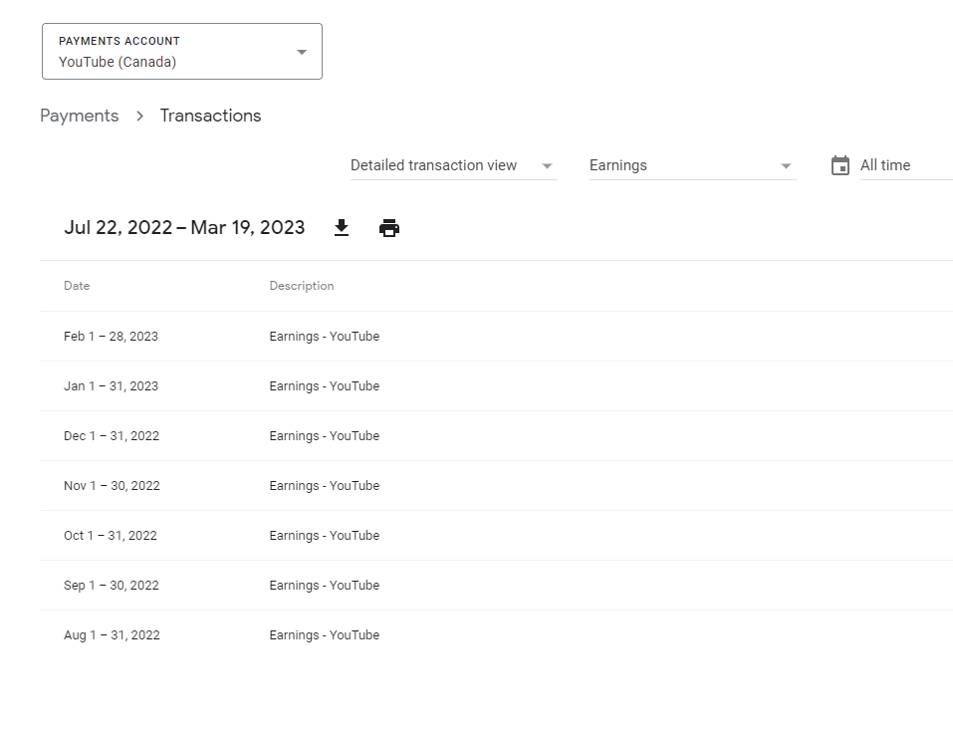Open the All time range selector
This screenshot has width=953, height=738.
point(905,165)
